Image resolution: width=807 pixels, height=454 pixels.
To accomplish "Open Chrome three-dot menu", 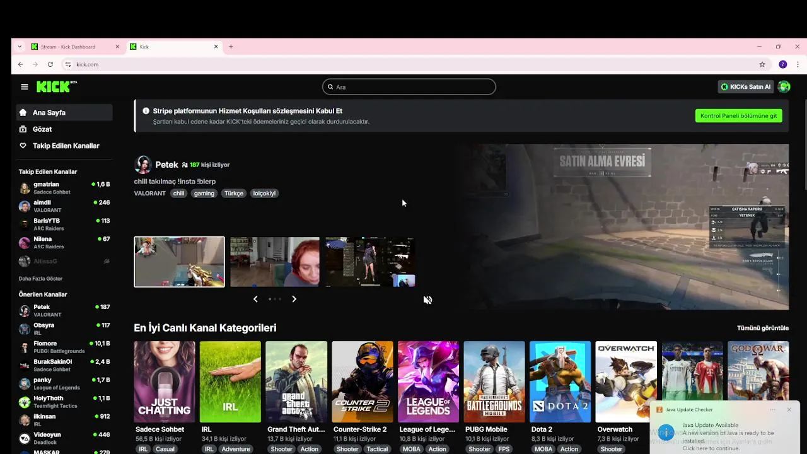I will coord(798,64).
